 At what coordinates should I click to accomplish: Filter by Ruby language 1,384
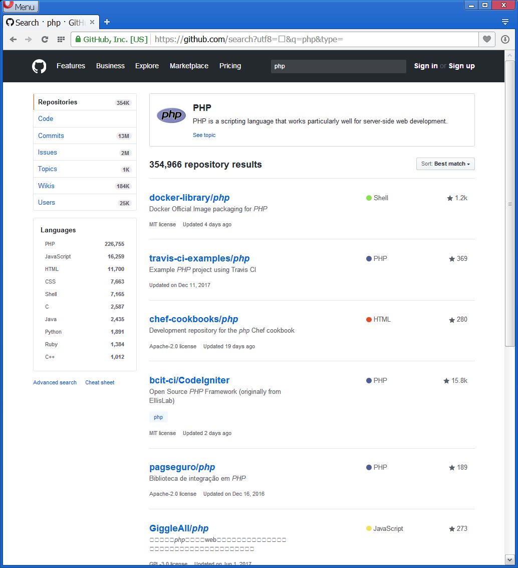tap(85, 345)
